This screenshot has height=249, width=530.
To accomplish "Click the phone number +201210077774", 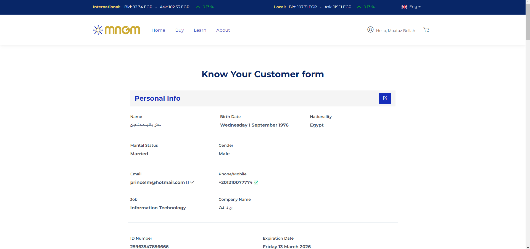I will pyautogui.click(x=235, y=182).
